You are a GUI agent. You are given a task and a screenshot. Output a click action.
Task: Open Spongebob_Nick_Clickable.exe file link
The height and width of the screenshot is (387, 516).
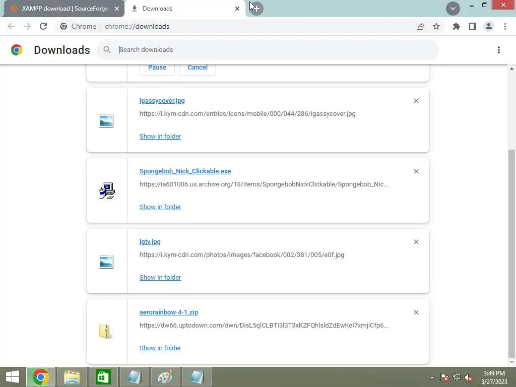[185, 171]
